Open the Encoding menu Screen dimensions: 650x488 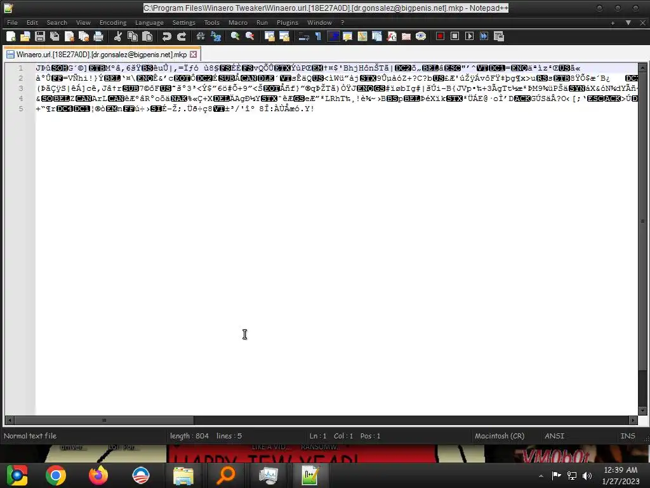[113, 22]
